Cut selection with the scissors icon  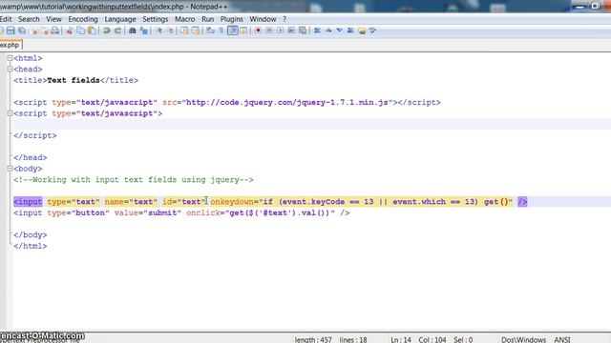click(x=70, y=30)
